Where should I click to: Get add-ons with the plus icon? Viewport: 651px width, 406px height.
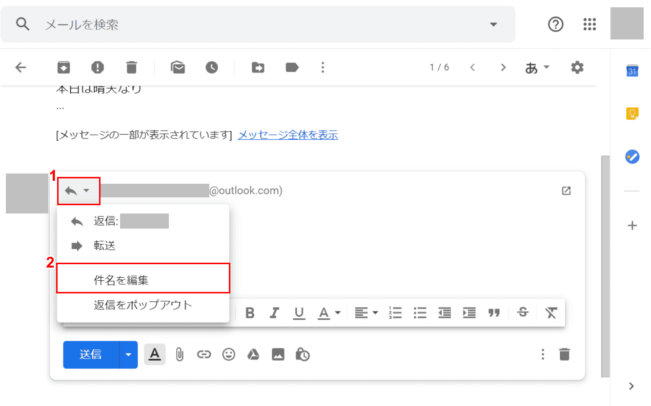632,226
